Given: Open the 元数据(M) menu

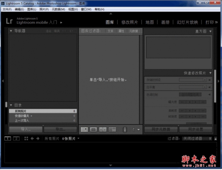Looking at the screenshot, I should click(58, 9).
